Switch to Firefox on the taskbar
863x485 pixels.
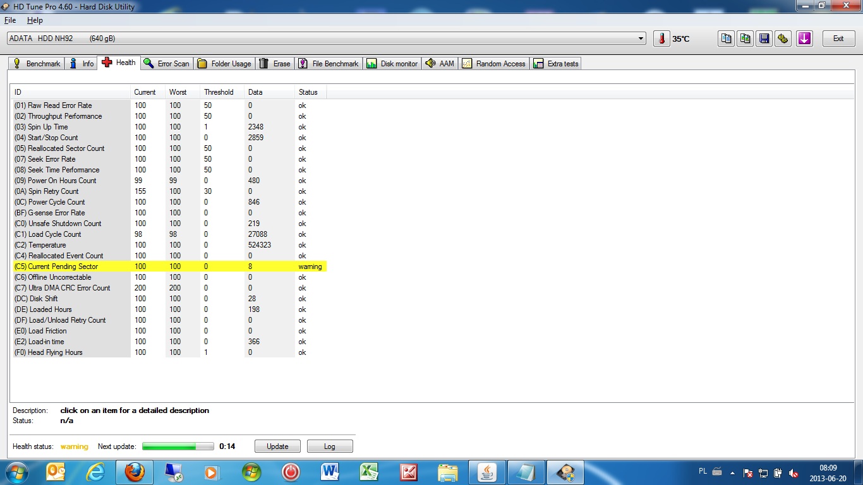135,472
